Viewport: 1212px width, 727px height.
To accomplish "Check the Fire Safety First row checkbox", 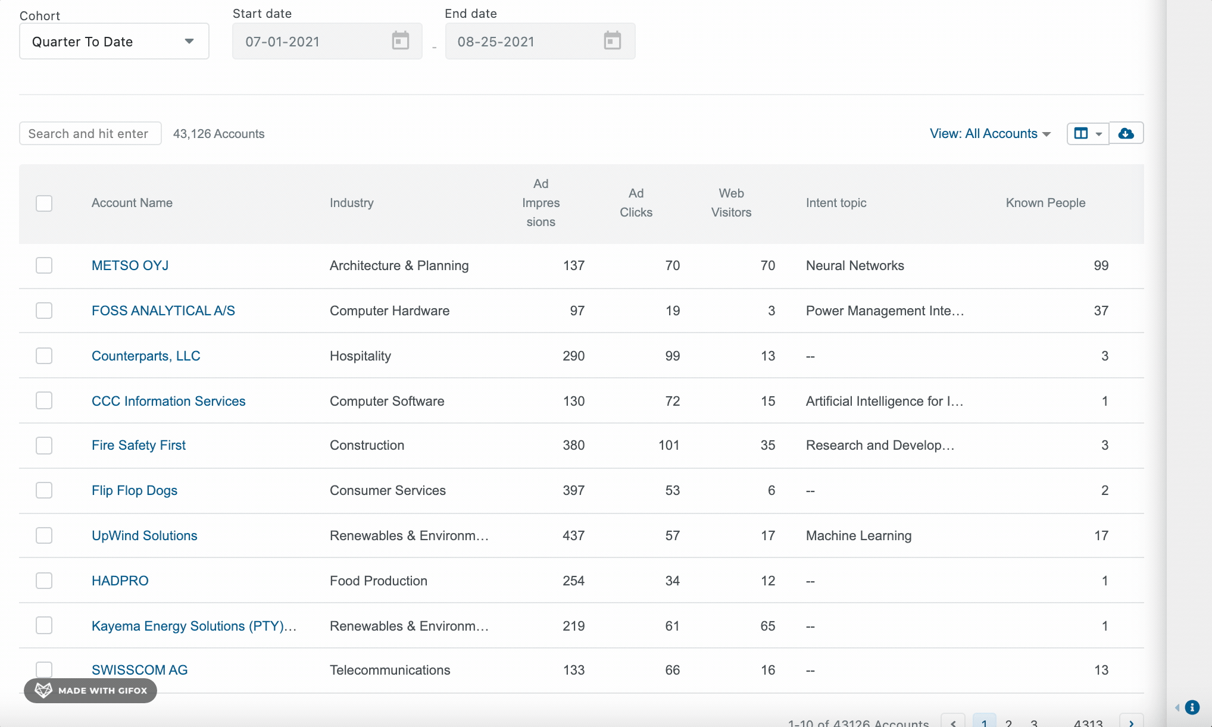I will coord(44,446).
